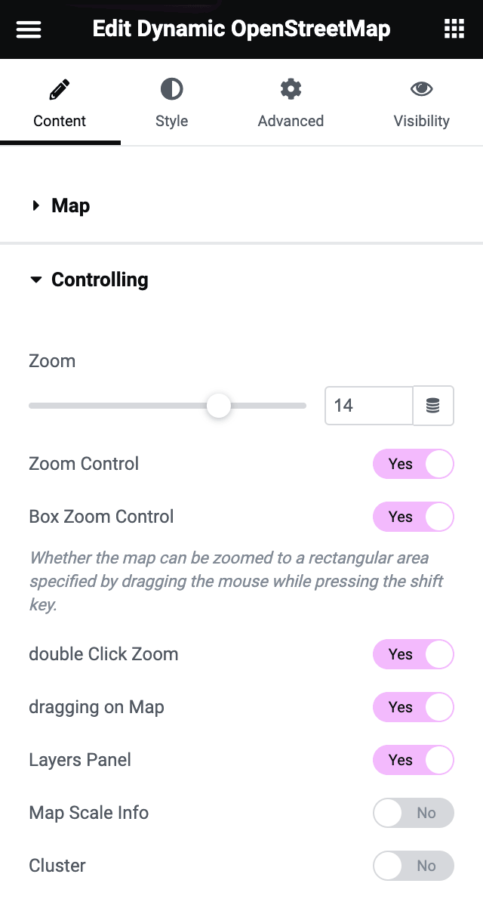Switch to the Style tab
This screenshot has width=483, height=905.
tap(171, 121)
